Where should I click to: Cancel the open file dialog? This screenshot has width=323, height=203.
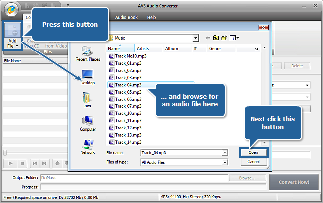pos(253,162)
